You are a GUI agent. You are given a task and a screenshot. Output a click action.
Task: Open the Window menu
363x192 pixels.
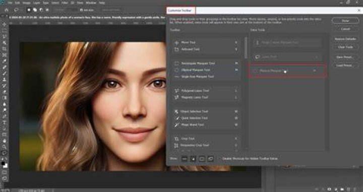click(x=91, y=3)
